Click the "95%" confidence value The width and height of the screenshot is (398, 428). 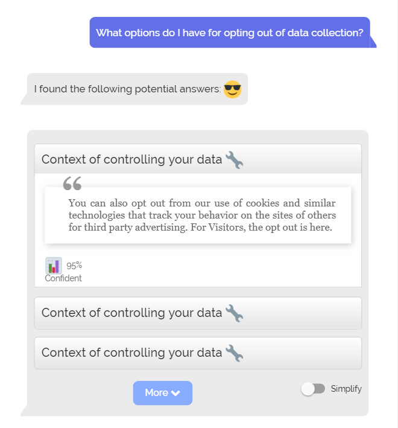(74, 265)
